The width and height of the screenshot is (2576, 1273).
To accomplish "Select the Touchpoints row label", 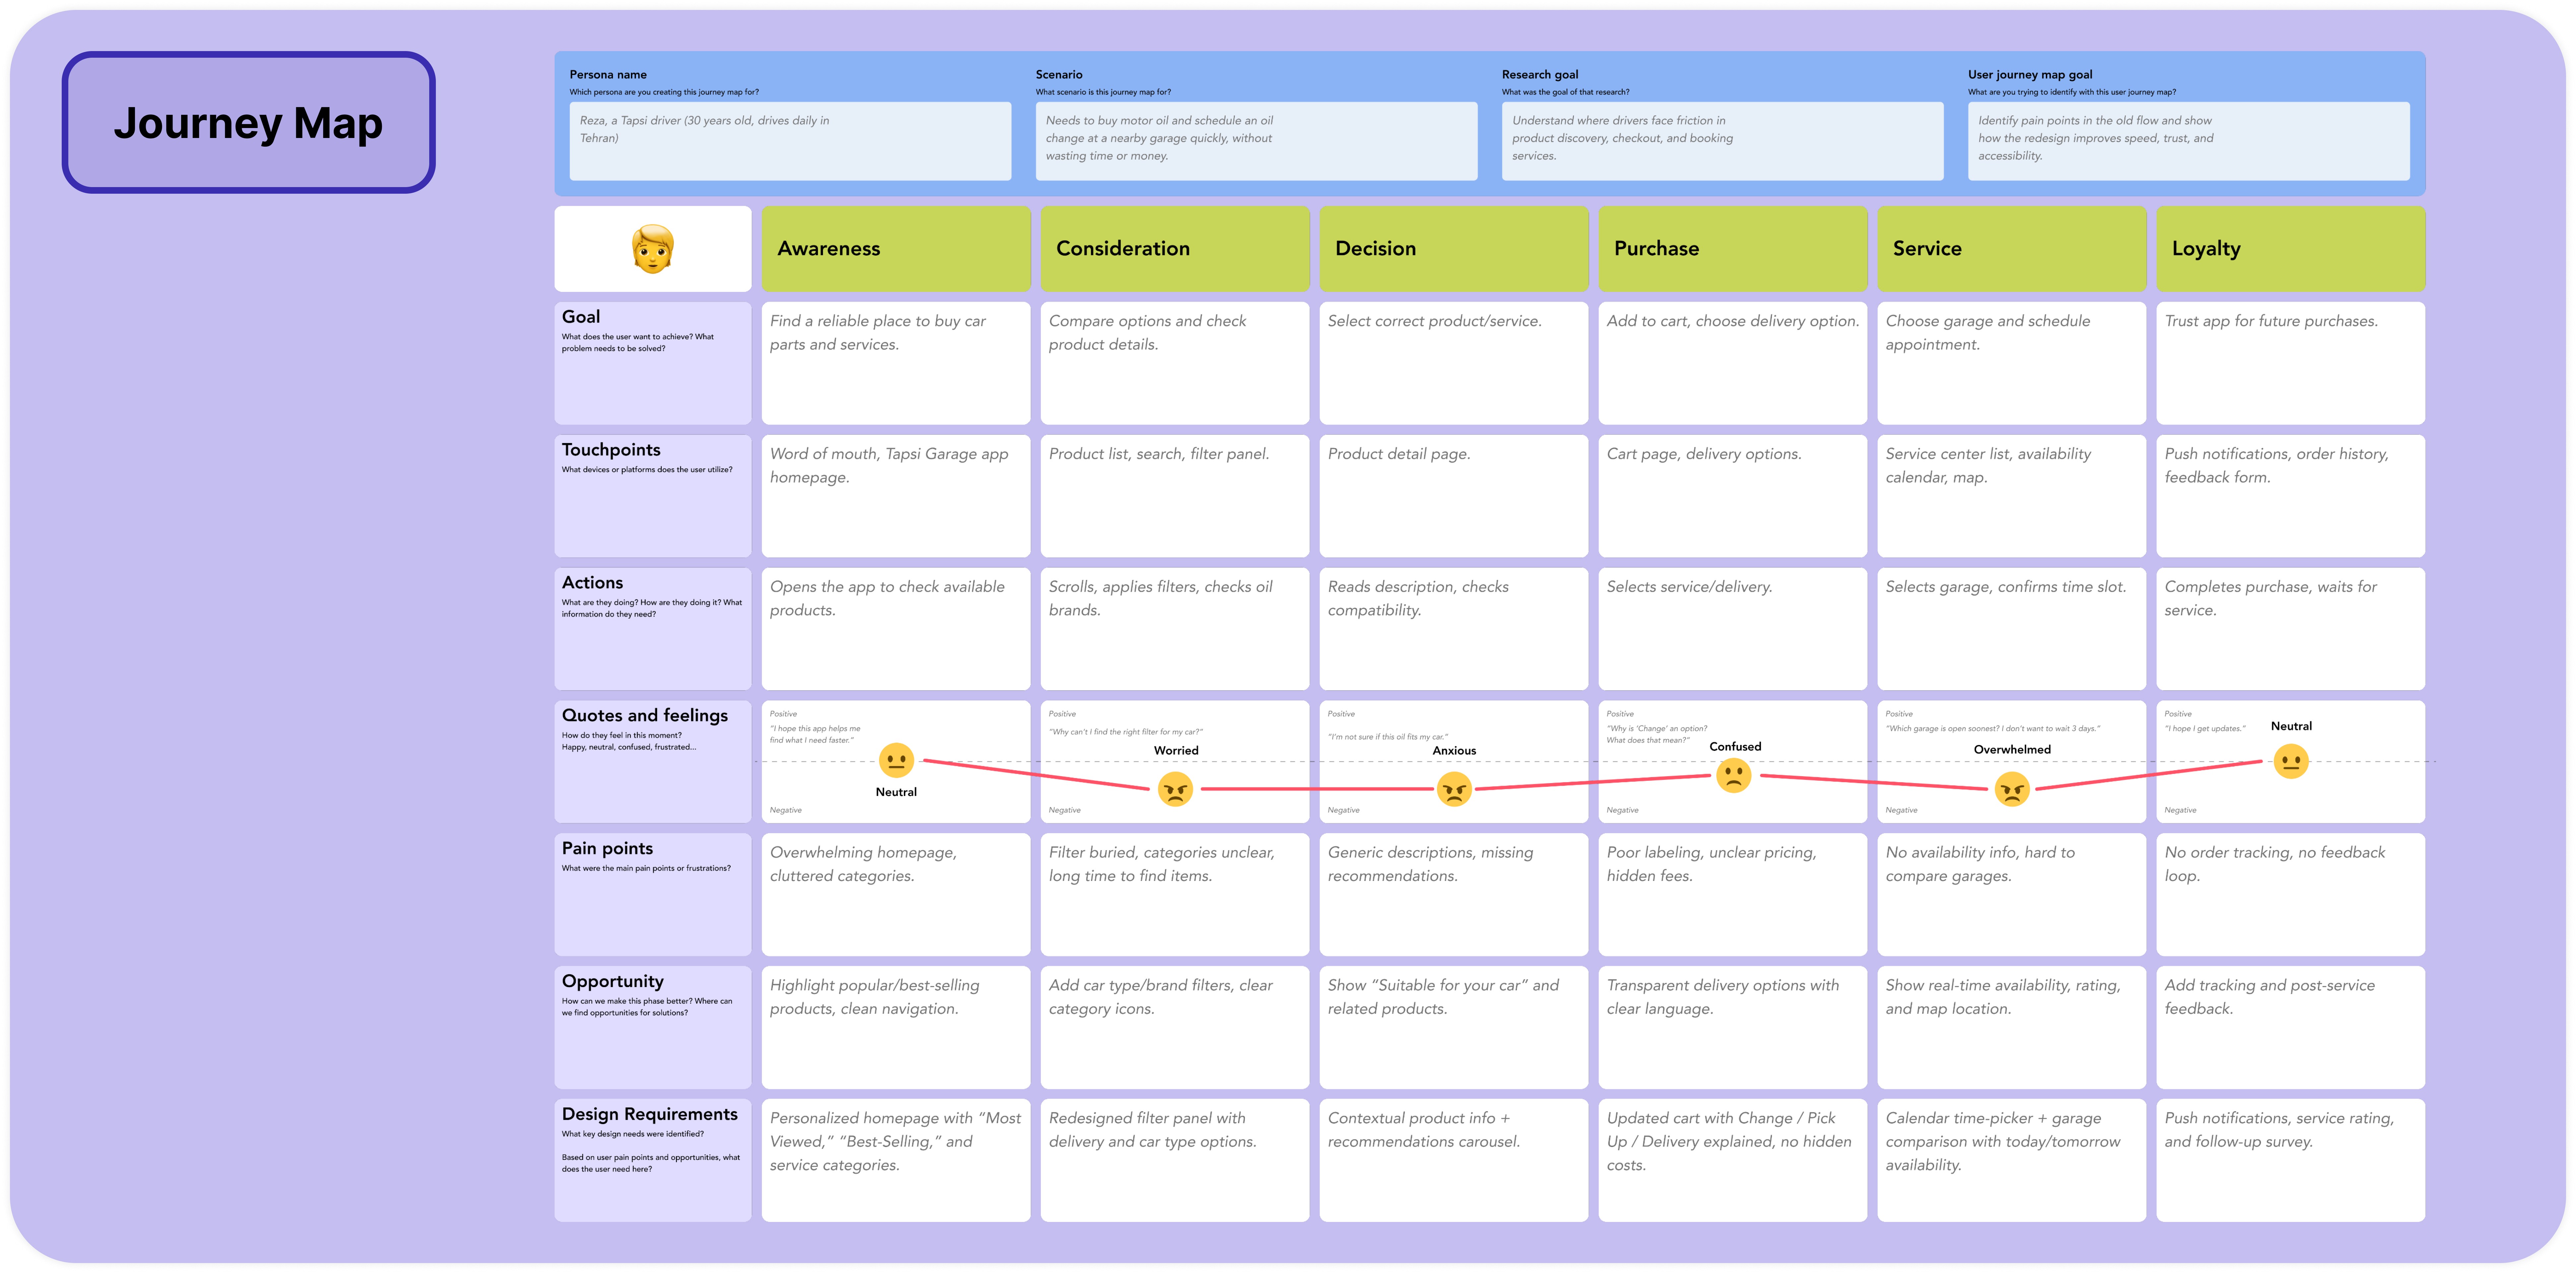I will 653,496.
